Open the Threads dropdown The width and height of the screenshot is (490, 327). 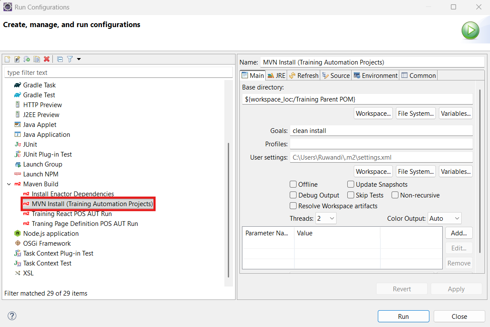[326, 219]
